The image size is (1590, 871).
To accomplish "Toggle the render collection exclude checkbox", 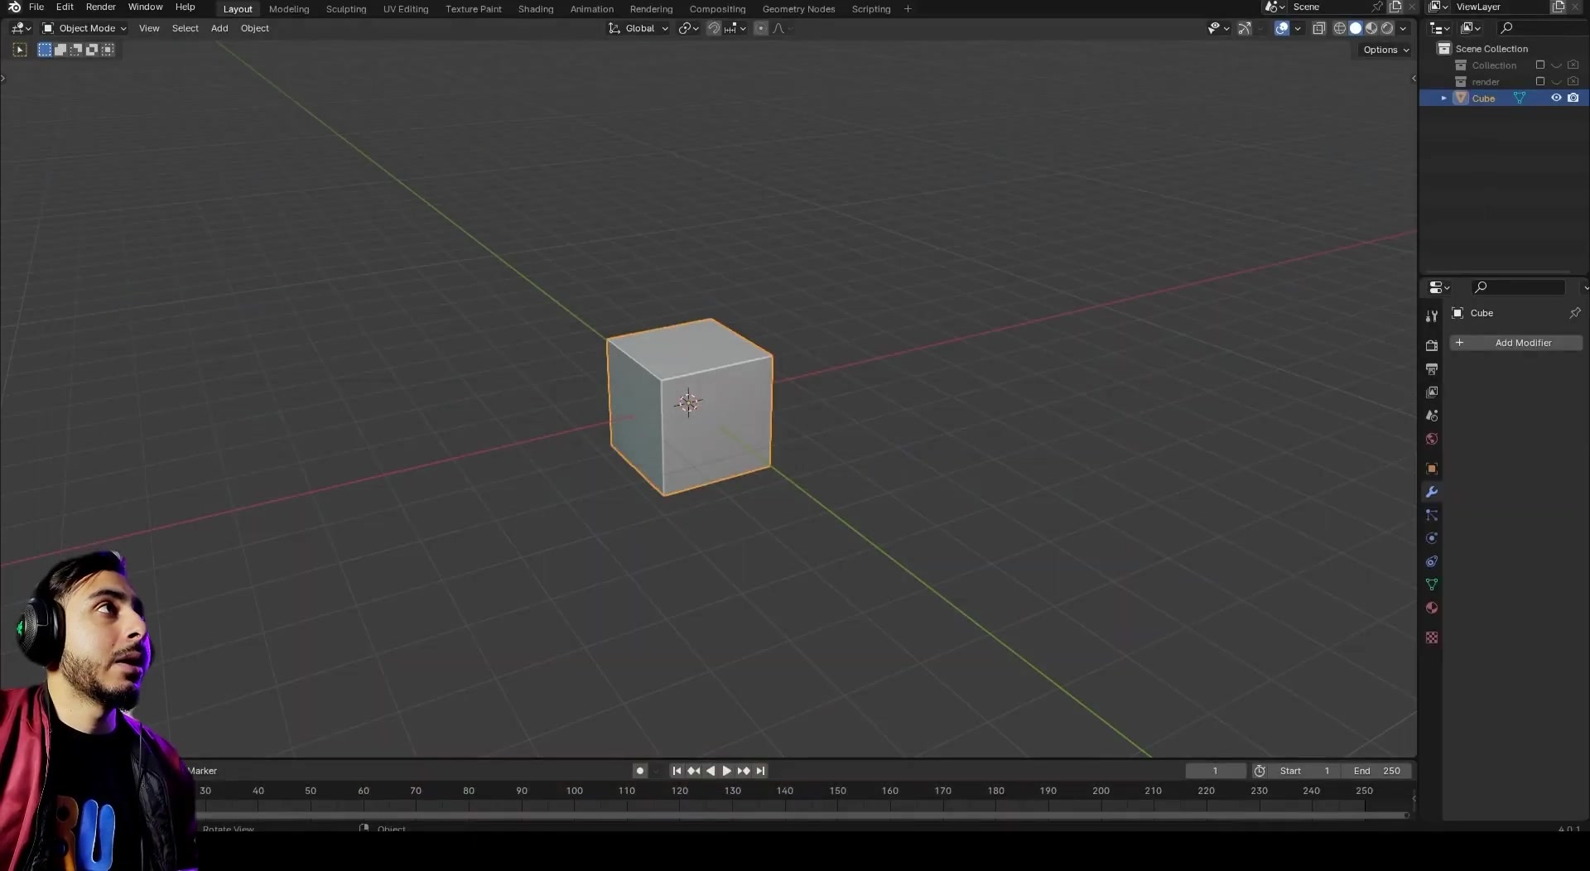I will [1540, 81].
